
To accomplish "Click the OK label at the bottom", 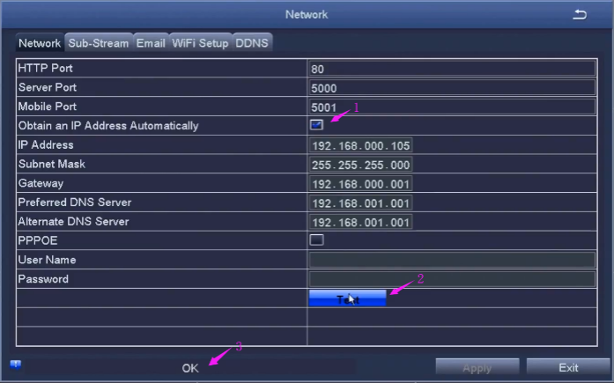I will pos(190,368).
